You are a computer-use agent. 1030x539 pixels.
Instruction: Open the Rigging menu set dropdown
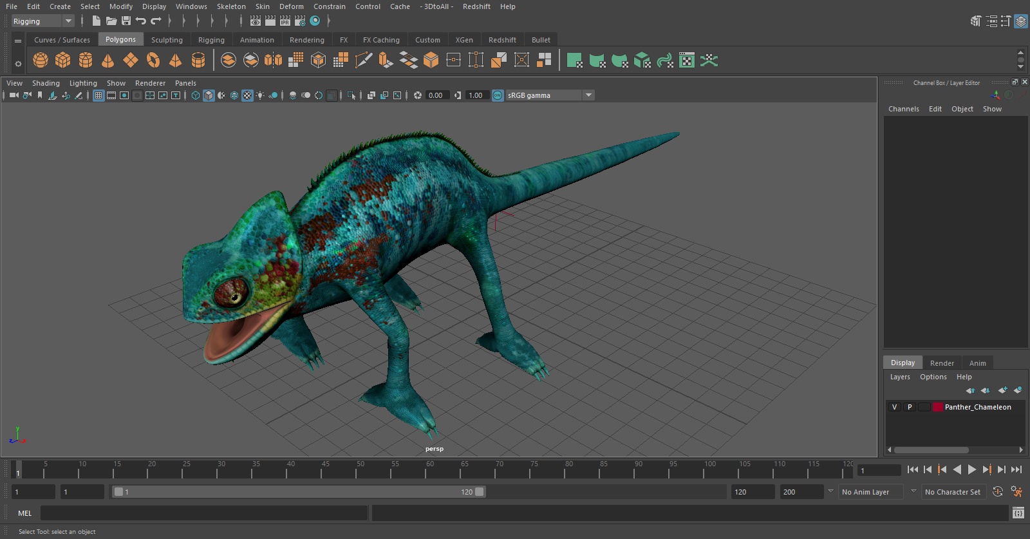(x=43, y=21)
